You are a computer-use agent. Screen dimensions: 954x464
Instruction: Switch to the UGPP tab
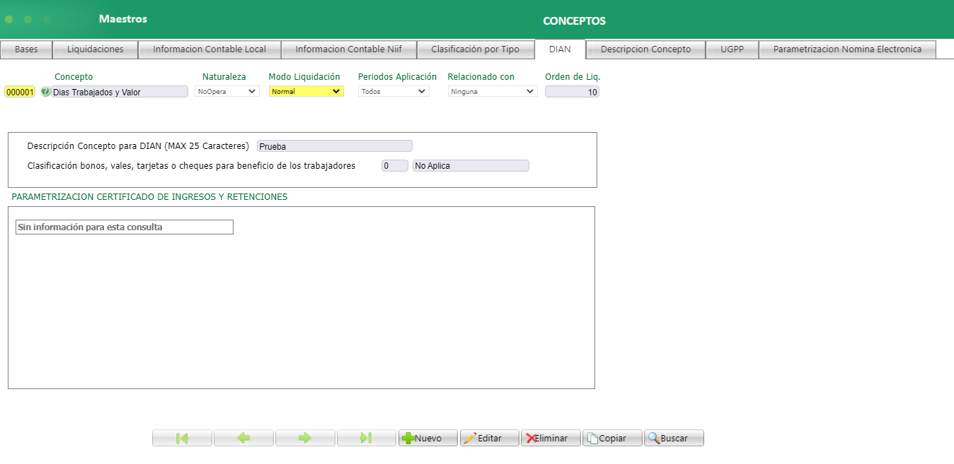click(x=732, y=49)
